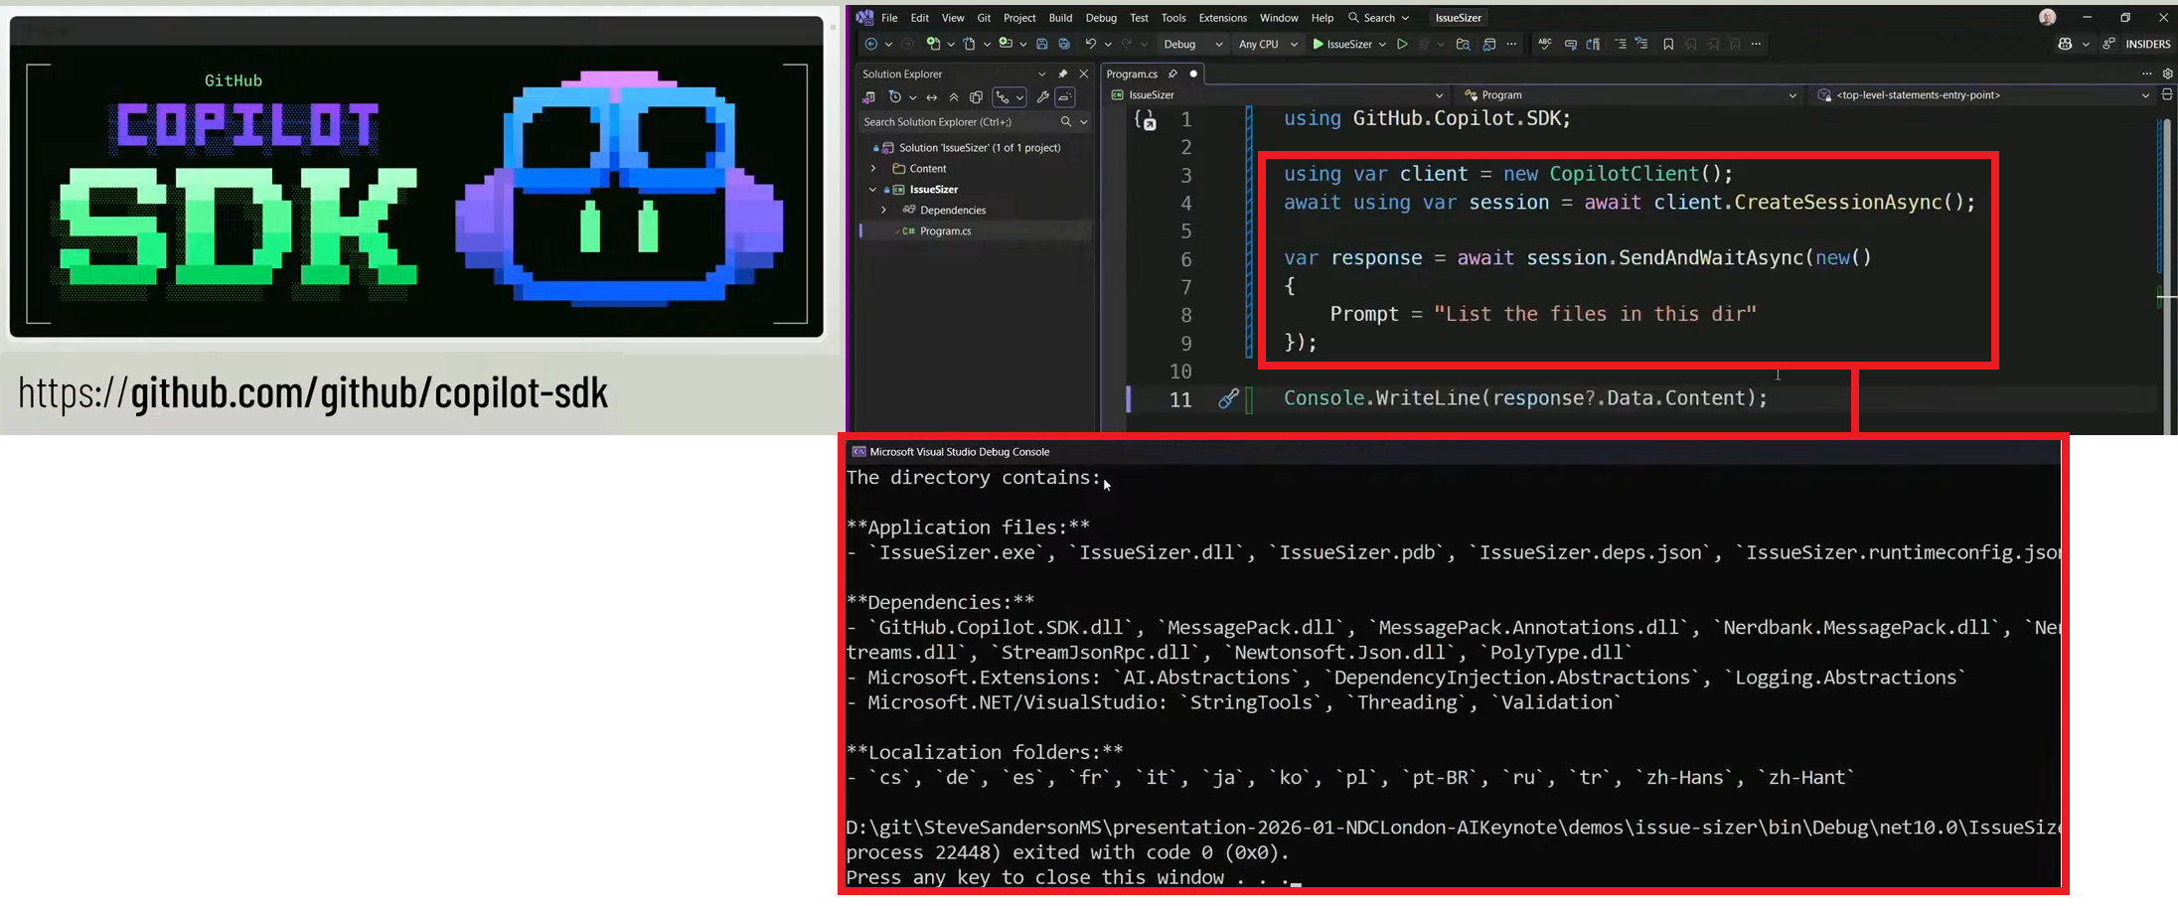The height and width of the screenshot is (906, 2178).
Task: Click the INSIDERS button
Action: coord(2147,44)
